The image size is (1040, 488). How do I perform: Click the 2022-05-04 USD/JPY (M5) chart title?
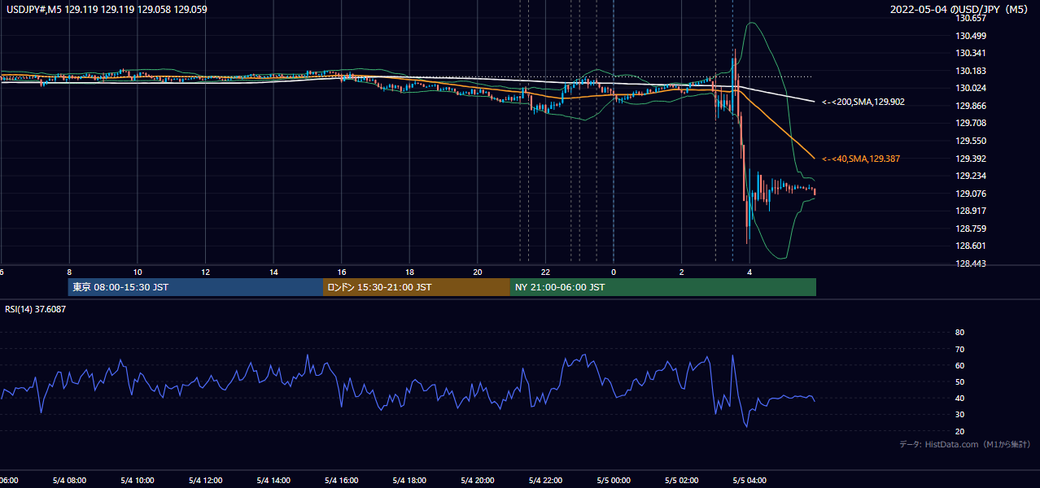(960, 10)
